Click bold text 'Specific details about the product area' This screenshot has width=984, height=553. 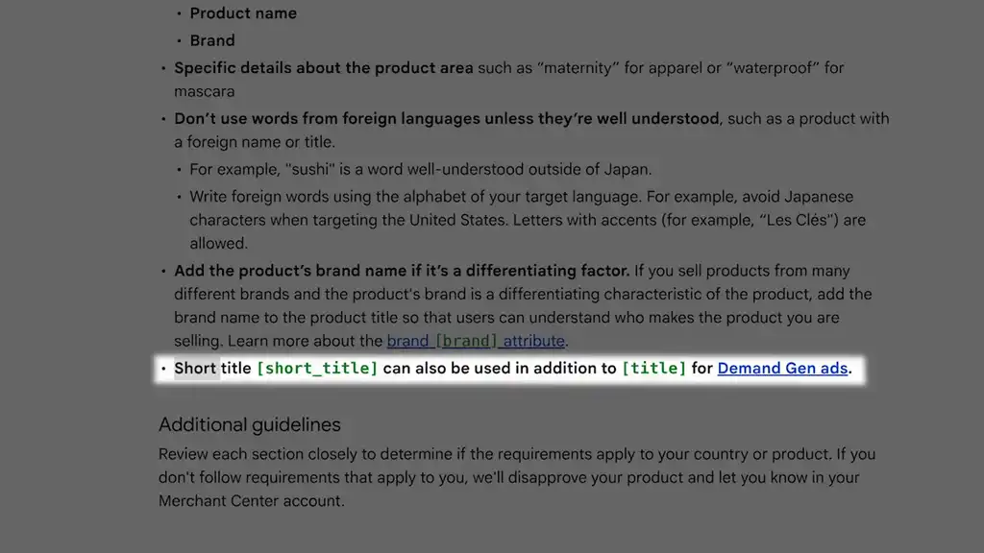click(323, 68)
